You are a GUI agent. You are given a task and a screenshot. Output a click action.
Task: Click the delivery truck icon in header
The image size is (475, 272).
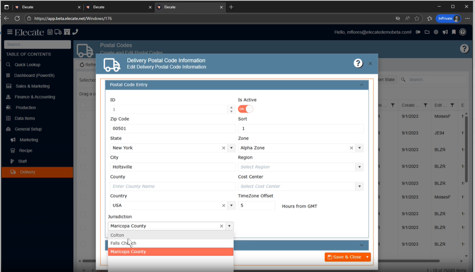click(58, 32)
